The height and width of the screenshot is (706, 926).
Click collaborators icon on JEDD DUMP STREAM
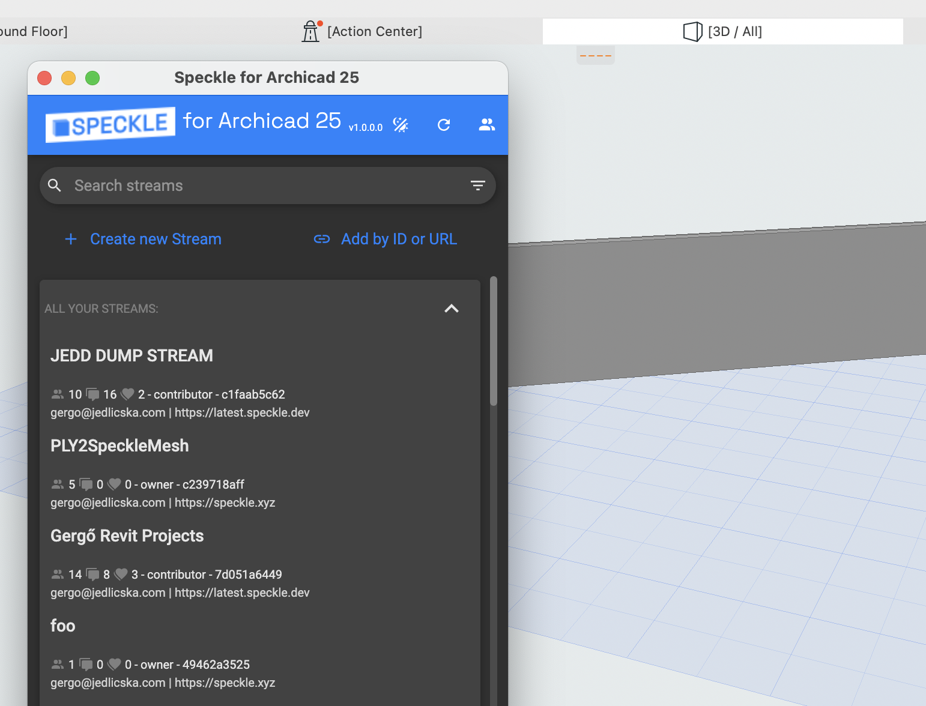58,394
